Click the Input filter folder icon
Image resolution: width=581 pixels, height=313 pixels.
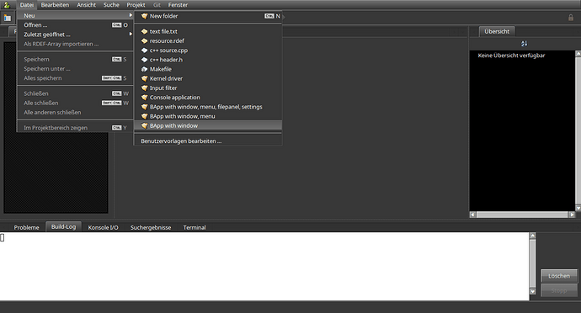pyautogui.click(x=145, y=88)
